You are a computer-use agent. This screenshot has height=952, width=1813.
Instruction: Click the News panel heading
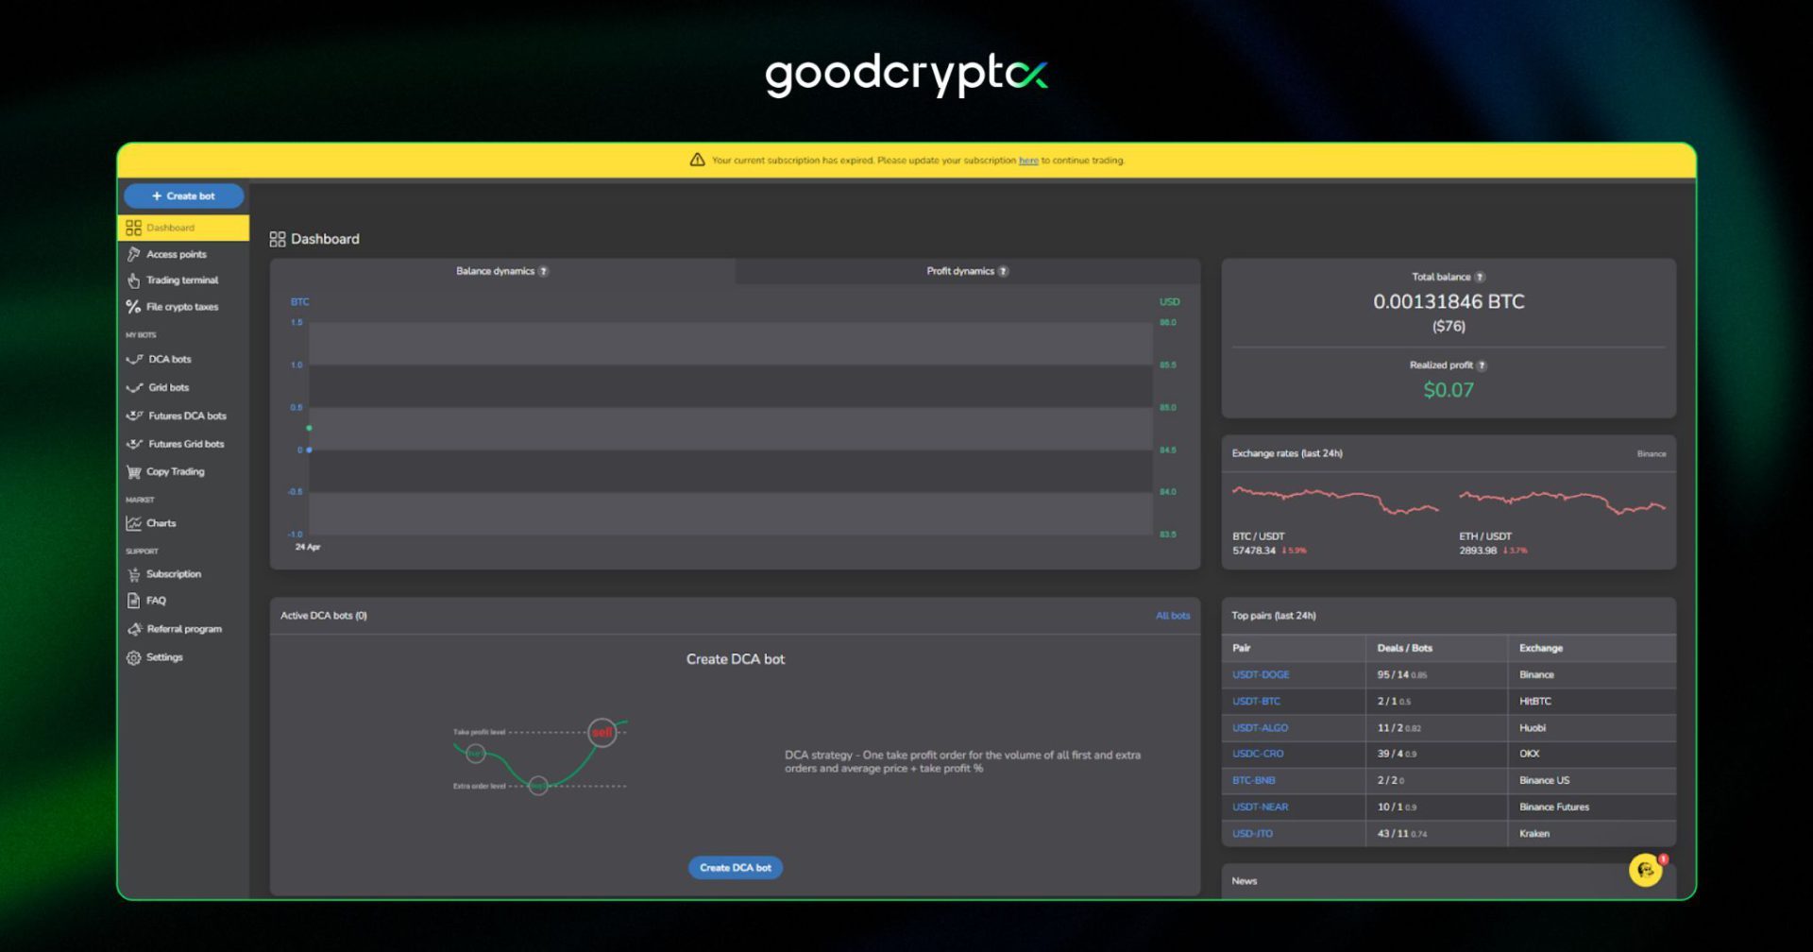[1244, 881]
